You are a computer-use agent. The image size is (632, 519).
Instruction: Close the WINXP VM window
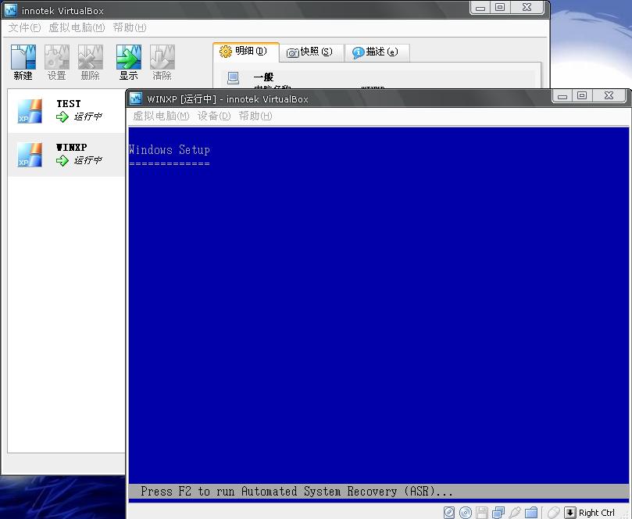click(x=609, y=96)
